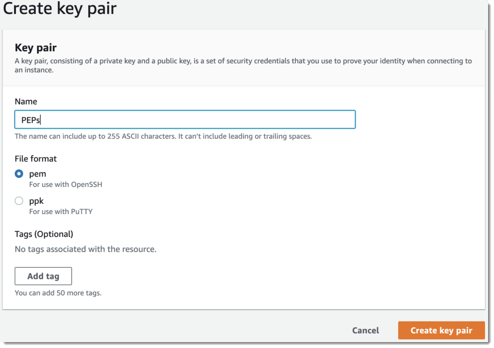
Task: Click the key pair security credentials description paragraph
Action: 243,66
